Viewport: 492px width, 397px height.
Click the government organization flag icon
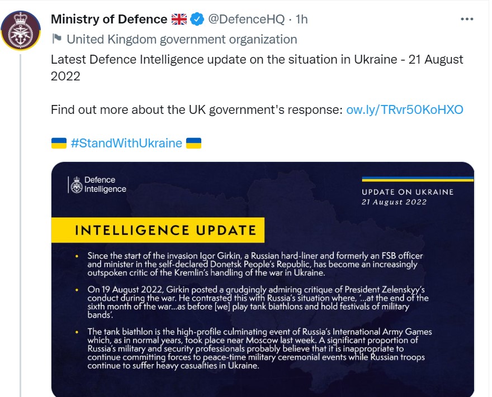coord(56,39)
